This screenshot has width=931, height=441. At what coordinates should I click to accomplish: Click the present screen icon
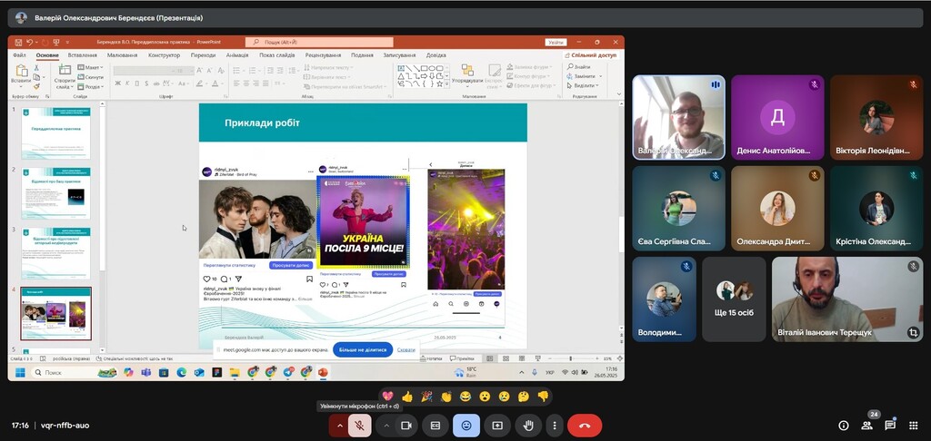[497, 425]
